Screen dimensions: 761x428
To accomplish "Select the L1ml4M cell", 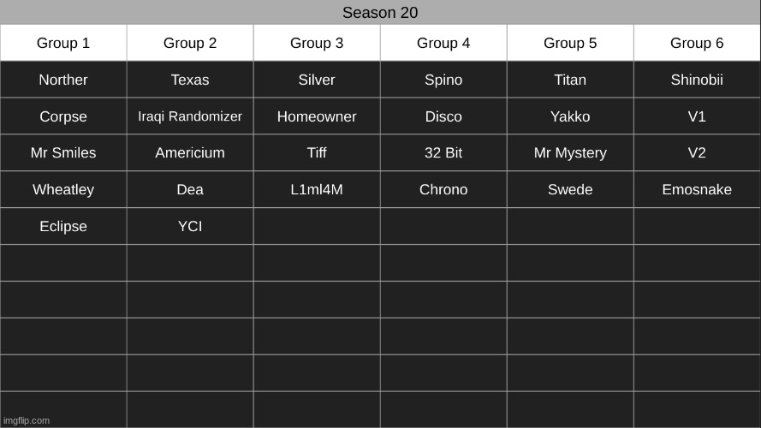I will click(x=317, y=190).
